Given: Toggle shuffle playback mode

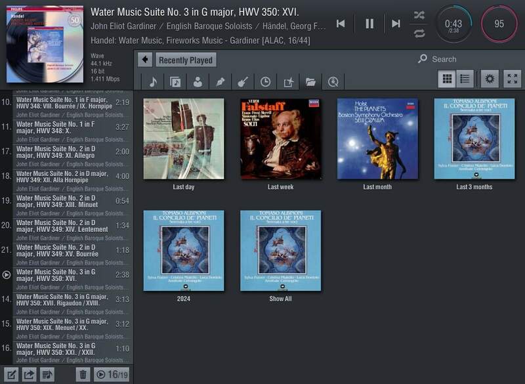Looking at the screenshot, I should [419, 15].
